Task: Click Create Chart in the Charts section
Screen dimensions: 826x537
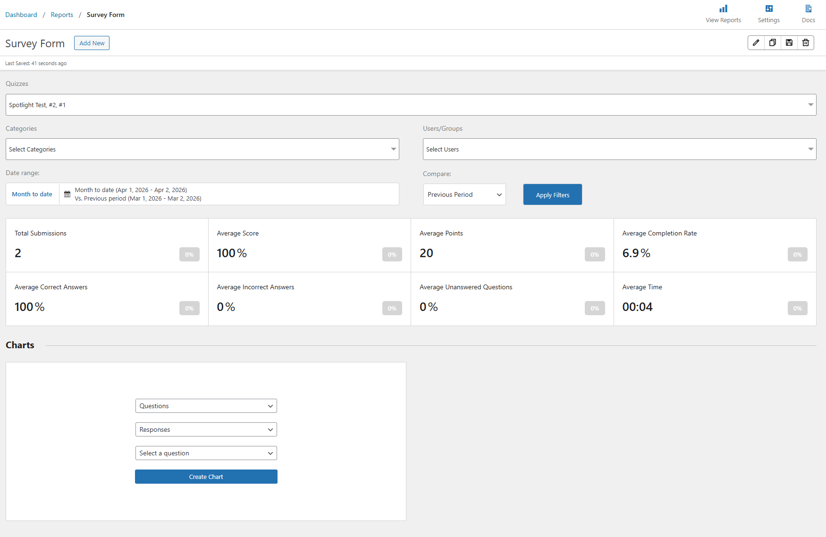Action: pyautogui.click(x=206, y=477)
